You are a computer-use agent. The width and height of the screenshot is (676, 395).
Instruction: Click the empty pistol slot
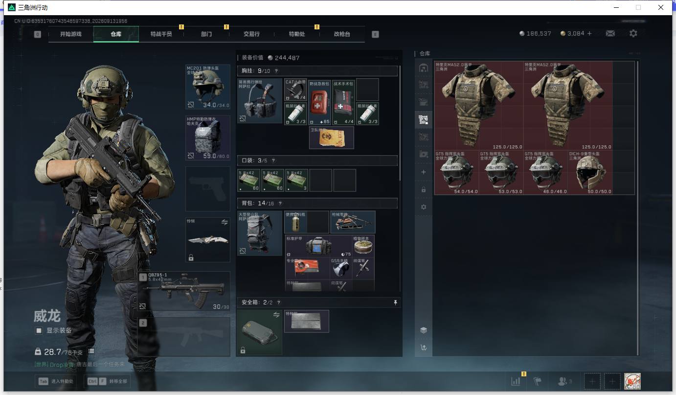[208, 188]
